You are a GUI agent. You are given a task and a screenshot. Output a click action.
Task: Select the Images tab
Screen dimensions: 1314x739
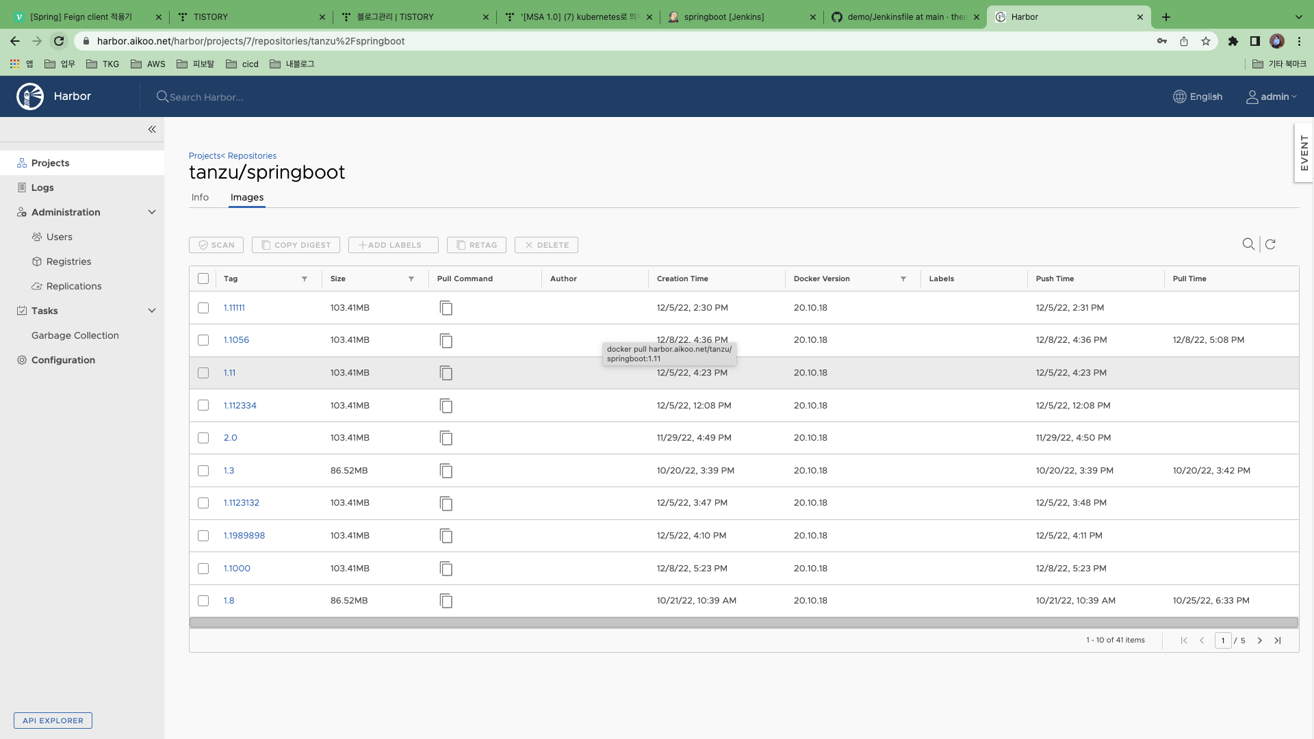point(247,197)
